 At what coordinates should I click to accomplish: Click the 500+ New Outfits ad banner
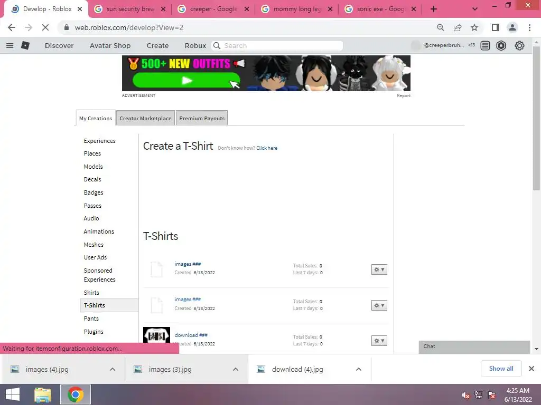(x=266, y=73)
